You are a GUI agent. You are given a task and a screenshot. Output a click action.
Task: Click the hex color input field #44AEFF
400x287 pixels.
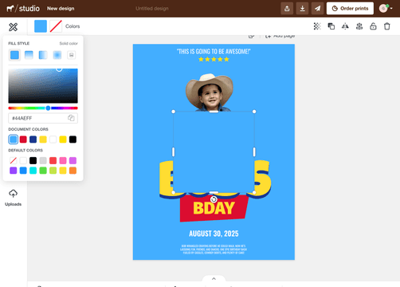[43, 118]
